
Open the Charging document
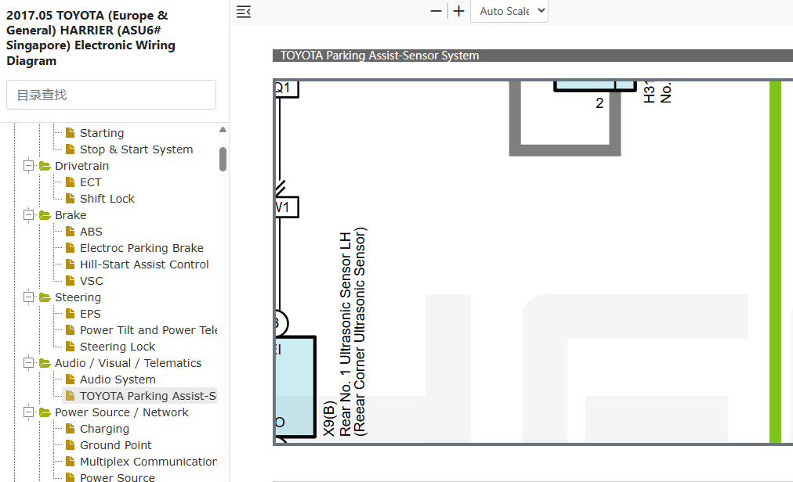[x=104, y=429]
